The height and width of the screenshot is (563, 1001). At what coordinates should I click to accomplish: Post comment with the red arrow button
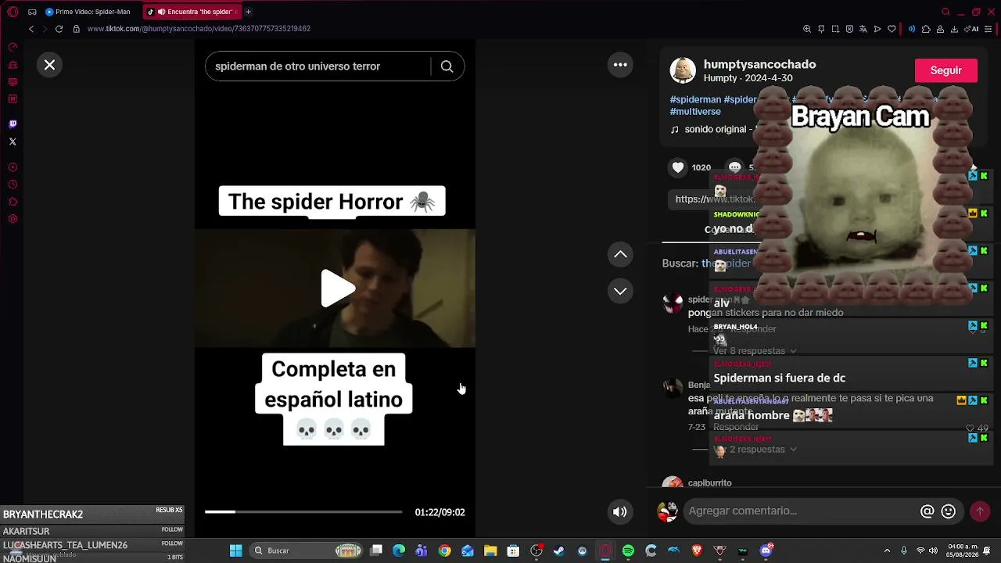[x=979, y=511]
